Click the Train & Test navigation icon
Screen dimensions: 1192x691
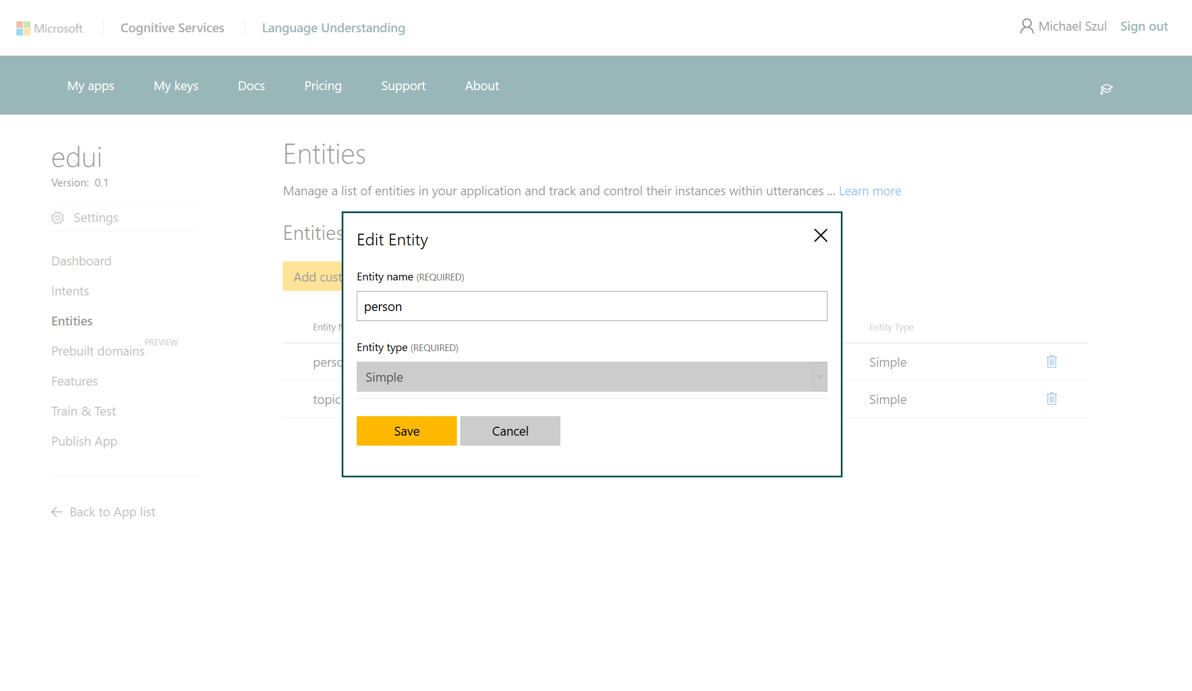(83, 411)
